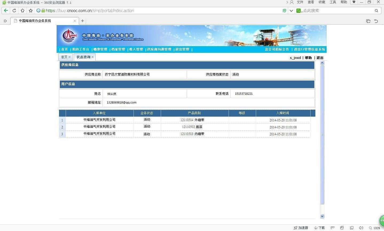
Task: Close the 状态查询 page tab
Action: 93,57
